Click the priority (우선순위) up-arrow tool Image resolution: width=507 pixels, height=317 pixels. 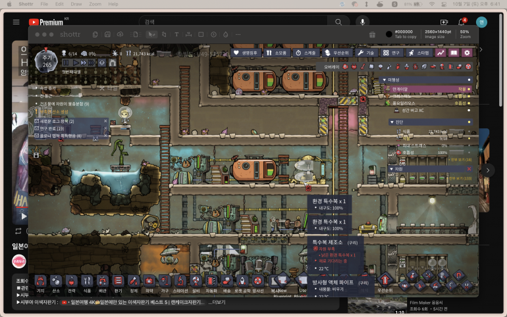(385, 280)
